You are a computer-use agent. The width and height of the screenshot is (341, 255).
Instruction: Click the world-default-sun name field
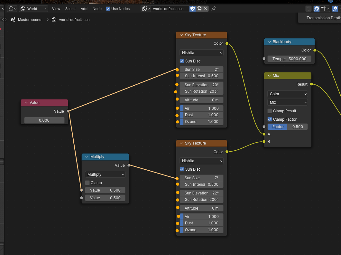pyautogui.click(x=170, y=9)
